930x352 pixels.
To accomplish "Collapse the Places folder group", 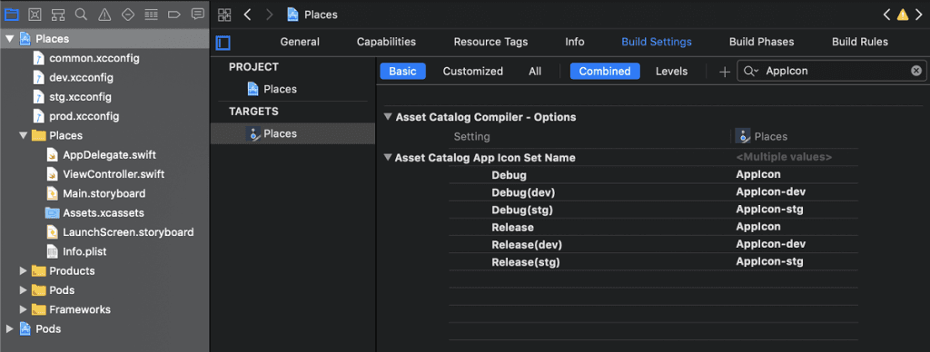I will coord(24,136).
